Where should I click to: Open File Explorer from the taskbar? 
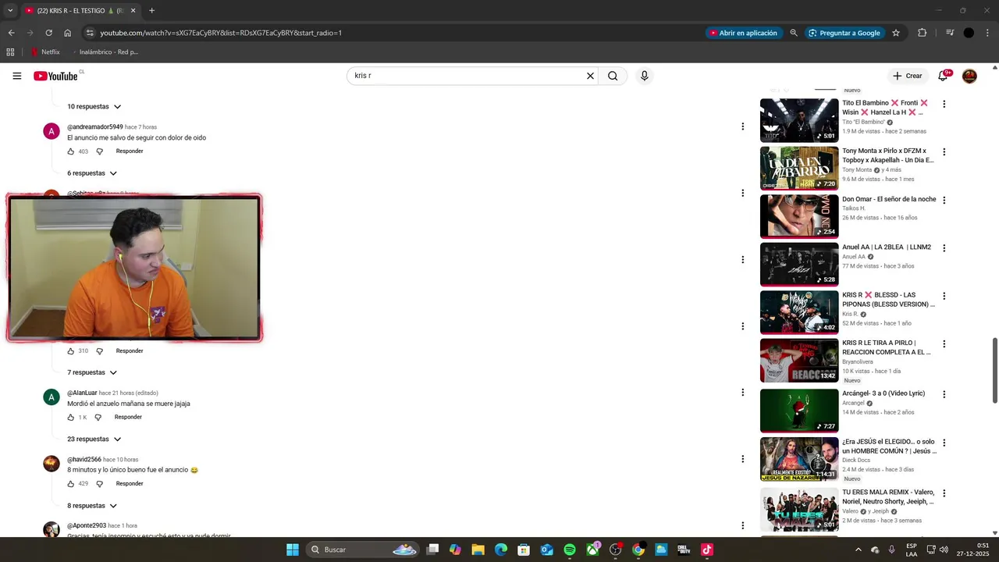coord(478,550)
